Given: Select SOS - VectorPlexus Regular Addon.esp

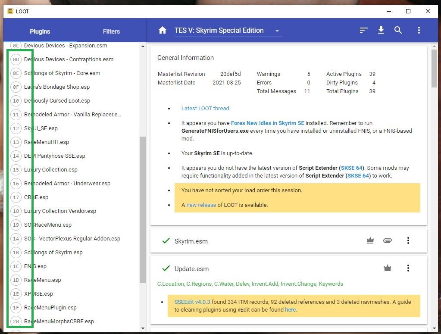Looking at the screenshot, I should (72, 238).
